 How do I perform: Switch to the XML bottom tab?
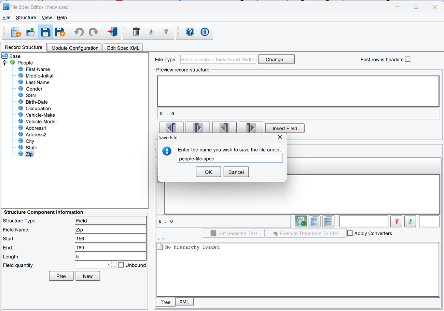coord(184,302)
